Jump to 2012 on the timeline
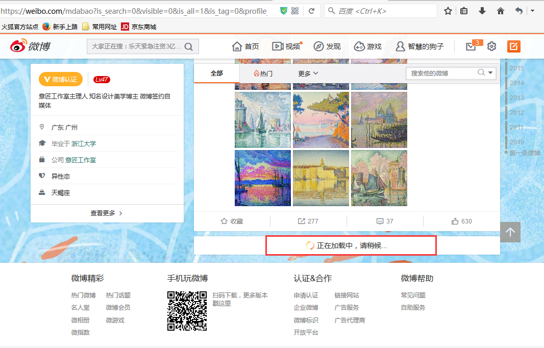This screenshot has height=348, width=544. pos(516,113)
